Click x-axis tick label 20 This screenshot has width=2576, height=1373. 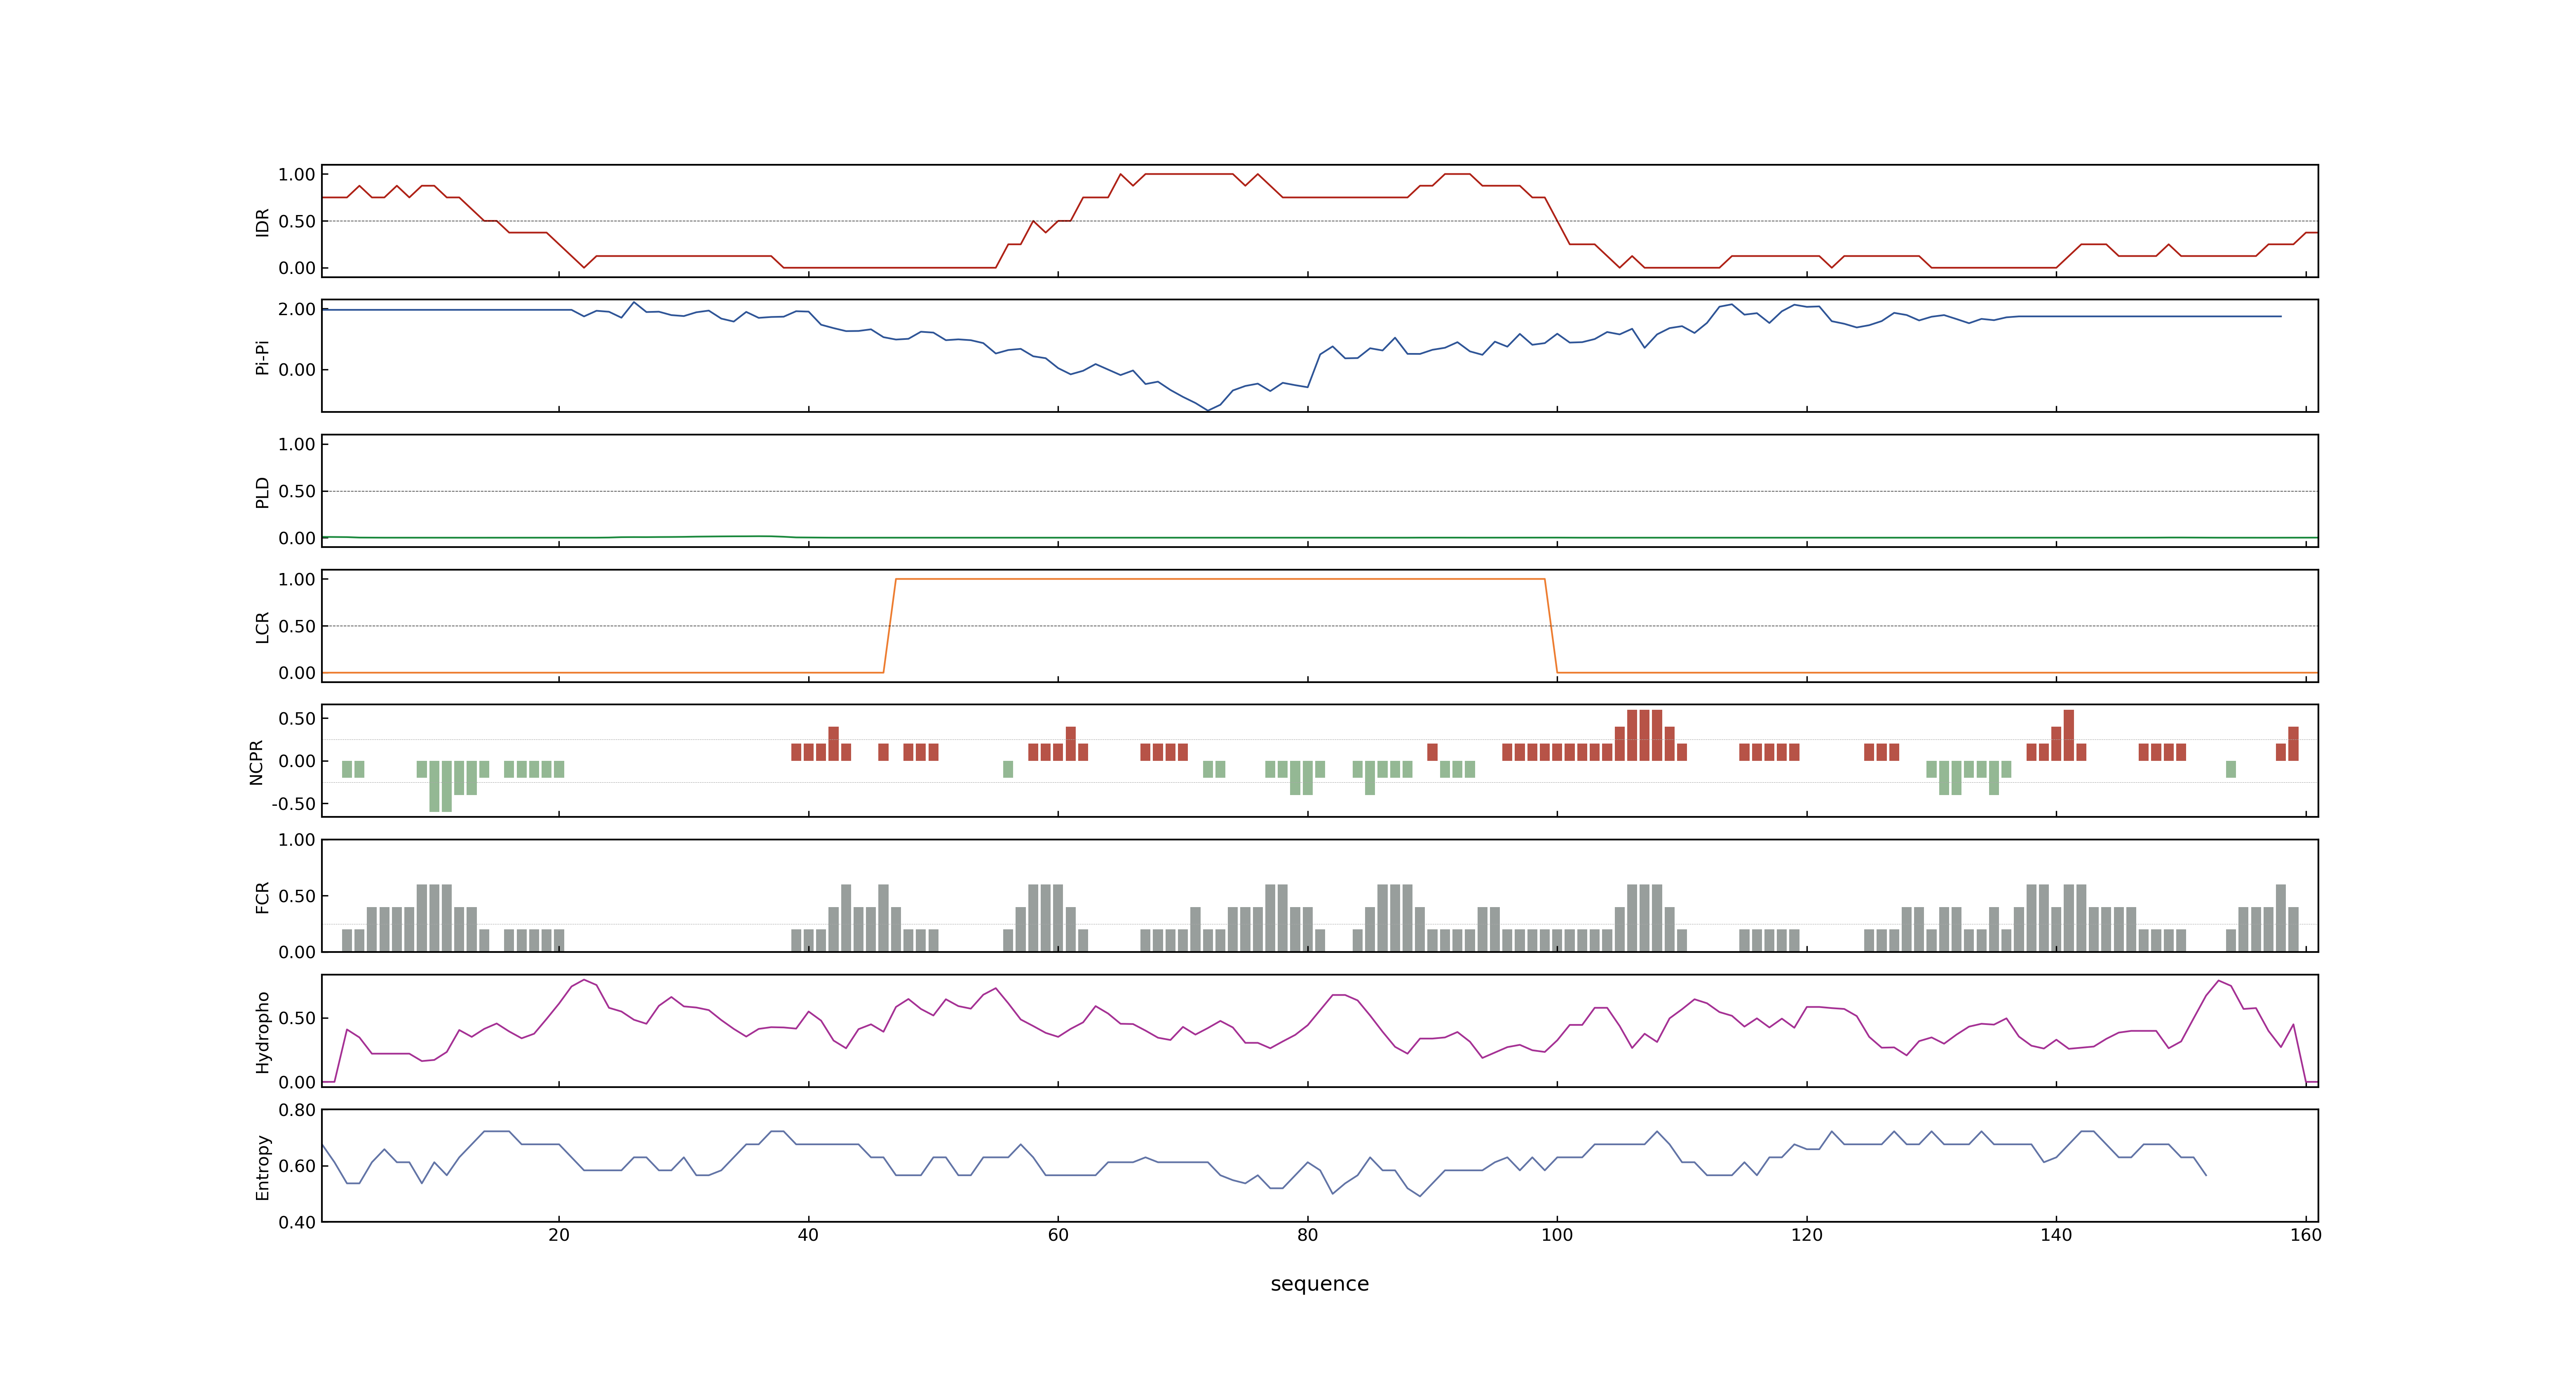coord(559,1235)
